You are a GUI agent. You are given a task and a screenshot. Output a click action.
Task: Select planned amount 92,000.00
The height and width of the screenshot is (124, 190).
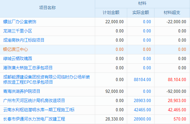pyautogui.click(x=115, y=91)
